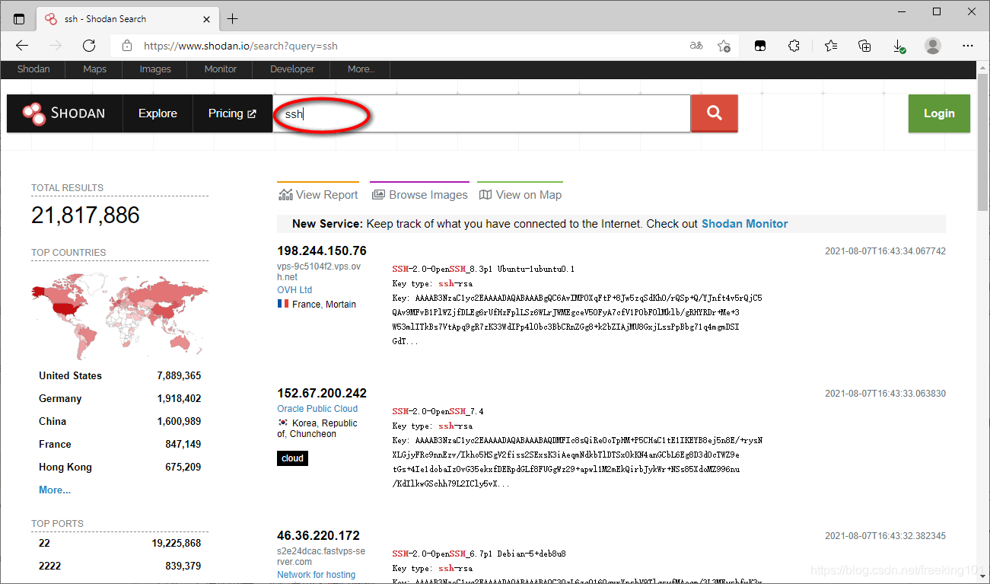Screen dimensions: 990x584
Task: Filter by France country
Action: [x=55, y=444]
